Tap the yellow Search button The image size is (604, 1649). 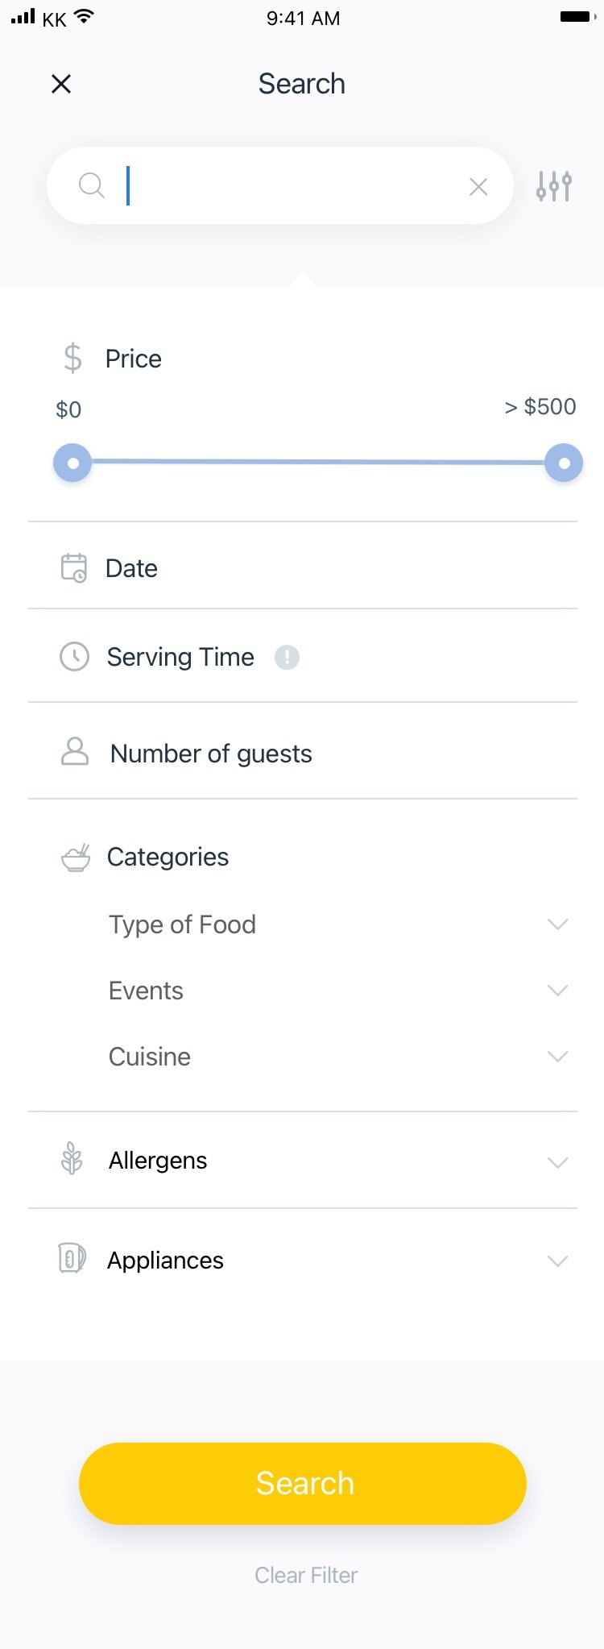pyautogui.click(x=303, y=1483)
